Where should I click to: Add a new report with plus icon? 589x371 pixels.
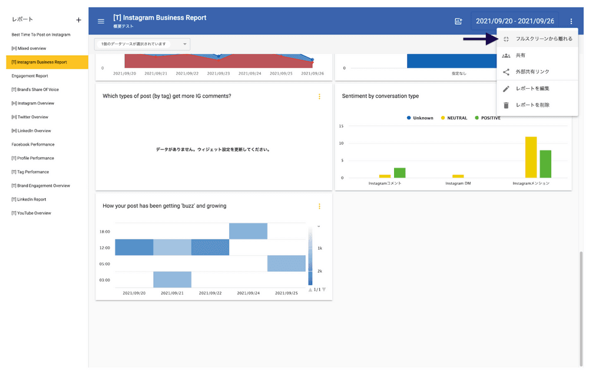79,20
